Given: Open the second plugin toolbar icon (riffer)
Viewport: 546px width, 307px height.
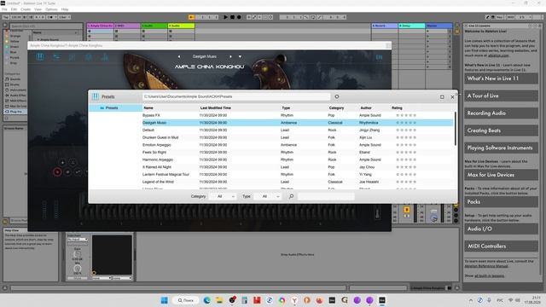Looking at the screenshot, I should coord(56,57).
